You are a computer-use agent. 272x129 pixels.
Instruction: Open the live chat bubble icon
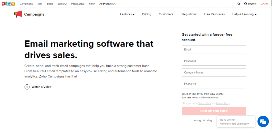point(263,122)
